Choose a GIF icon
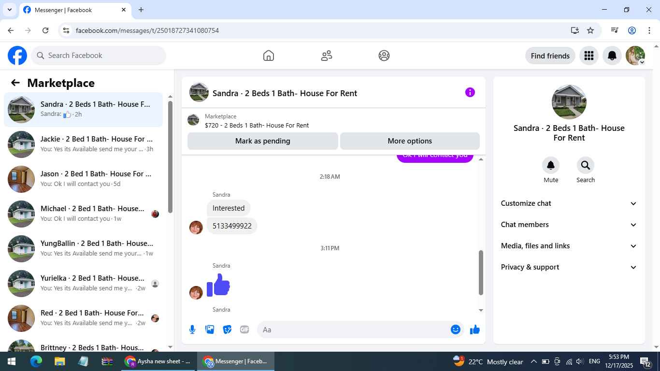 pyautogui.click(x=244, y=329)
